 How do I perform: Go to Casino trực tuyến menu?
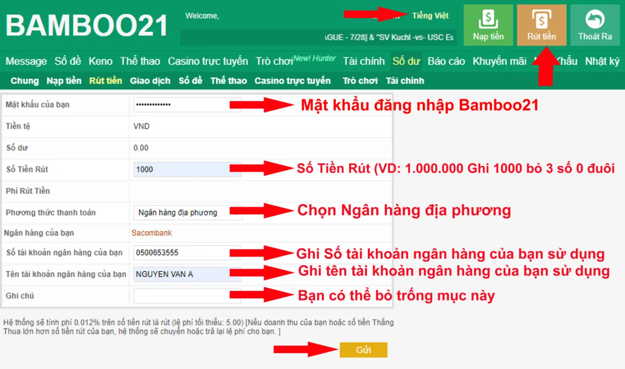(x=208, y=62)
